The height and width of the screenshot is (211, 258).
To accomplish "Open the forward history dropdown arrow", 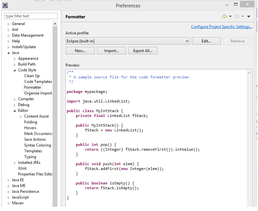I will [x=243, y=16].
